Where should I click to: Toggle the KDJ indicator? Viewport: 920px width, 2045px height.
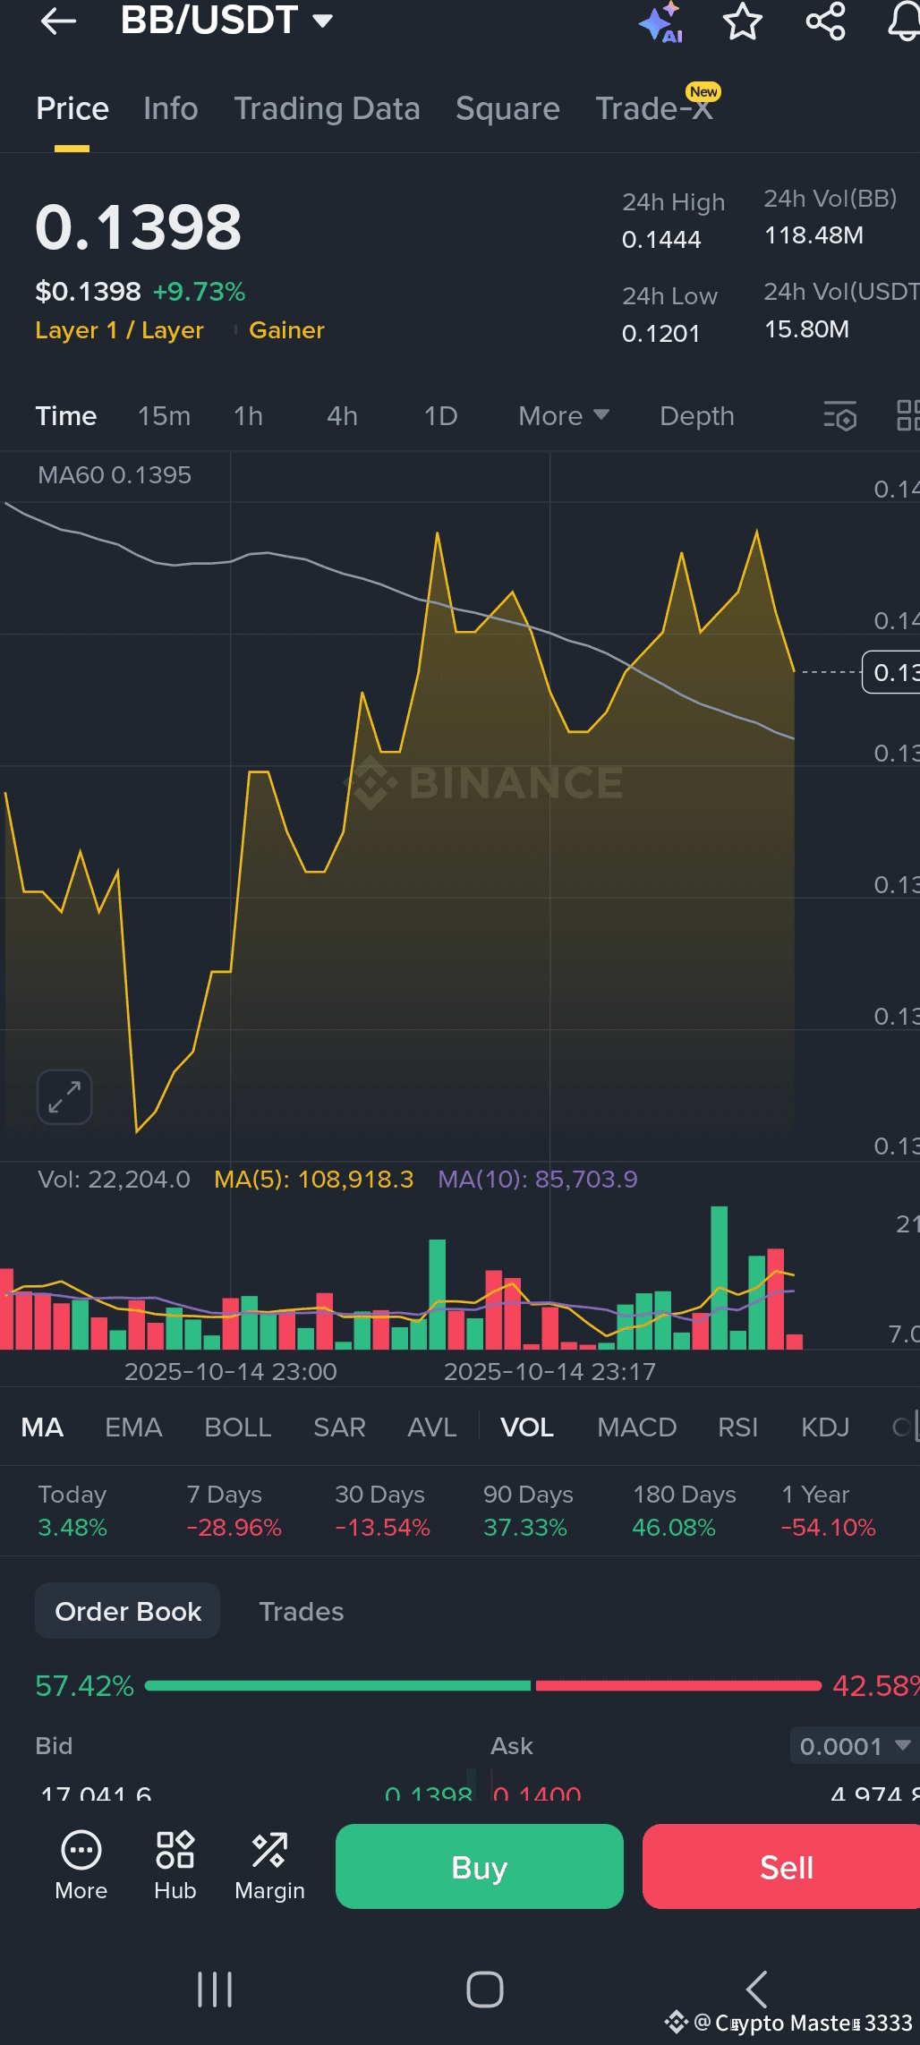coord(825,1427)
